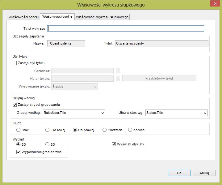Select the Brak key position radio button
The height and width of the screenshot is (185, 222).
(18, 130)
